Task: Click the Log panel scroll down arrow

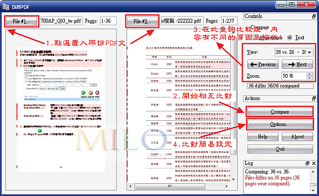Action: pyautogui.click(x=313, y=191)
